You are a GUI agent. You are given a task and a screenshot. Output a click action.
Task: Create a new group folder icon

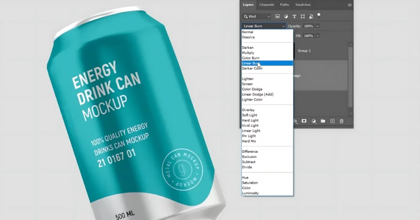click(323, 121)
